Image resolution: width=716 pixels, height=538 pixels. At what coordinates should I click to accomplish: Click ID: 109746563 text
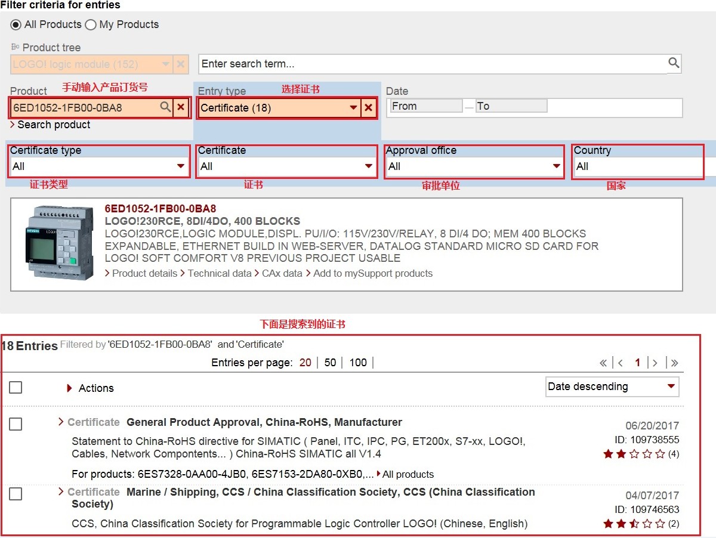pyautogui.click(x=647, y=509)
